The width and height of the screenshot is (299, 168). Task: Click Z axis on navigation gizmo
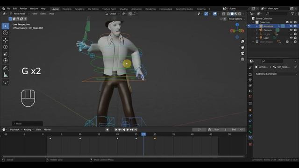click(237, 25)
